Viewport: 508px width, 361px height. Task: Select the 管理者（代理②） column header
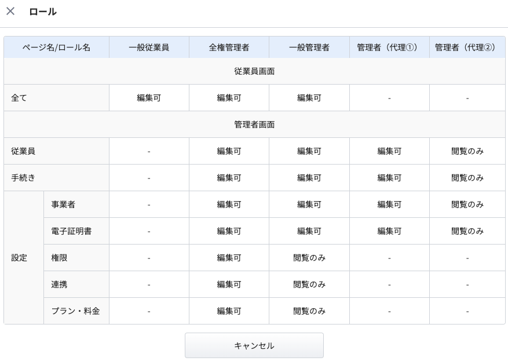pos(467,48)
